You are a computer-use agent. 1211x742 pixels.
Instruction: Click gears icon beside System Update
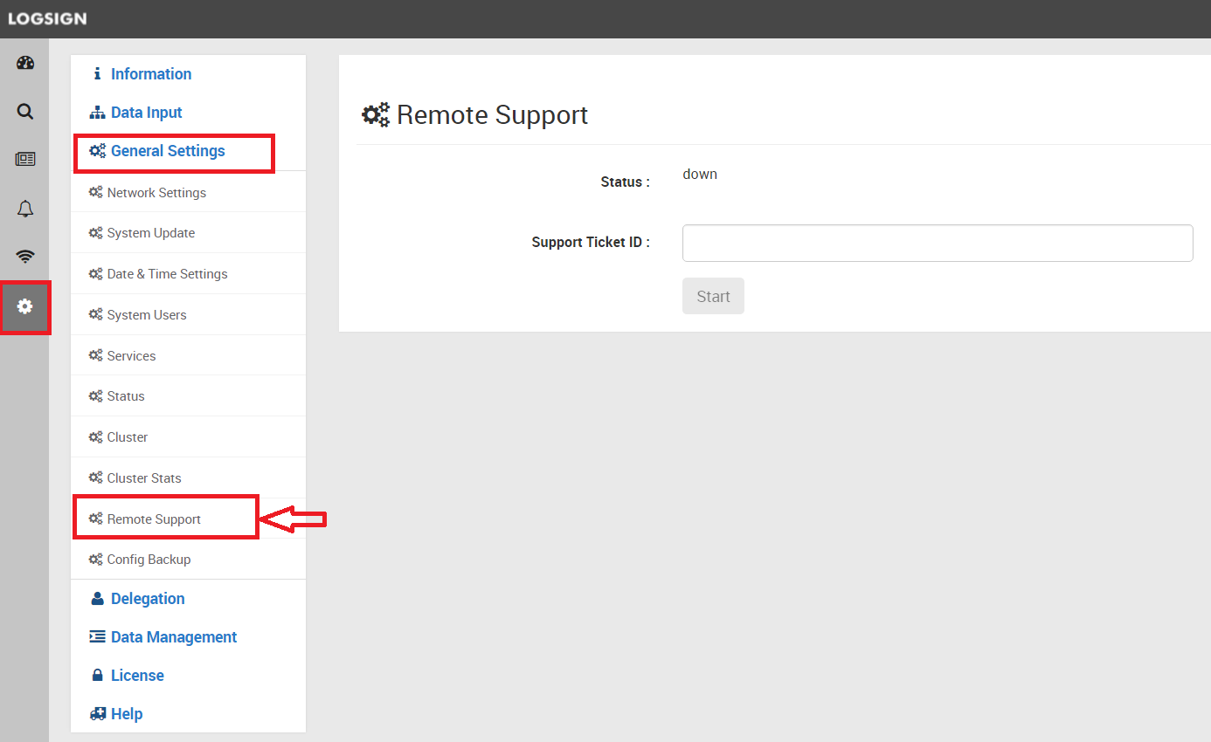point(95,233)
